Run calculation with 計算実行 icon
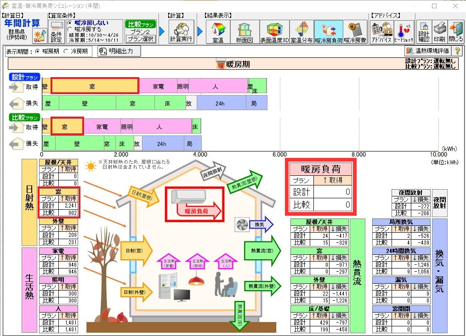The height and width of the screenshot is (336, 466). coord(181,32)
